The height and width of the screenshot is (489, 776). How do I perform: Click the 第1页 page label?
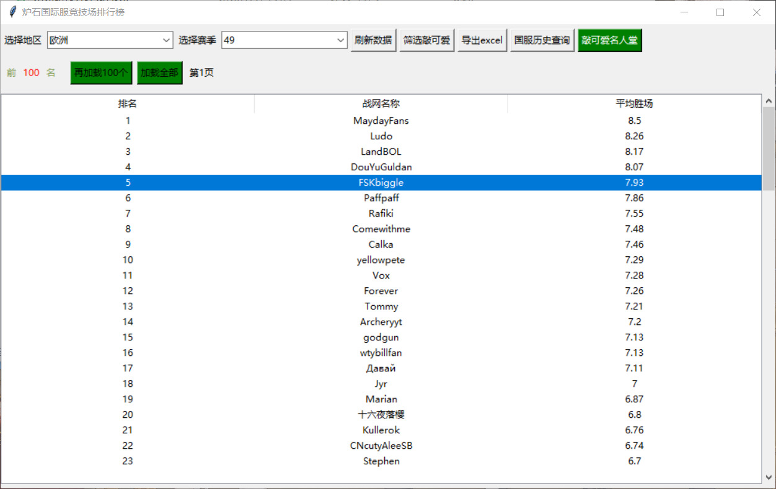tap(201, 72)
